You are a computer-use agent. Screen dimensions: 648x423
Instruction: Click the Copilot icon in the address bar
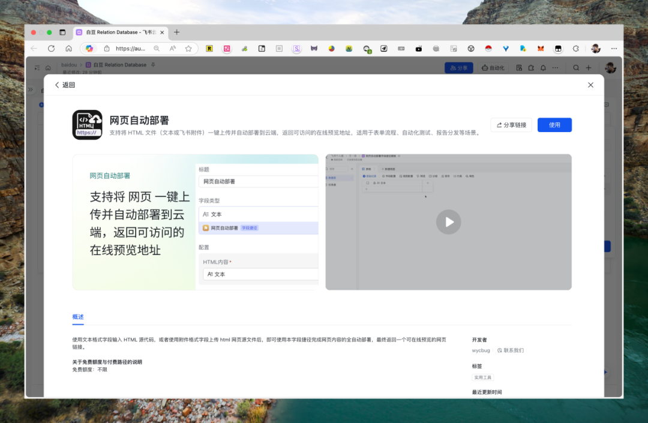tap(89, 49)
